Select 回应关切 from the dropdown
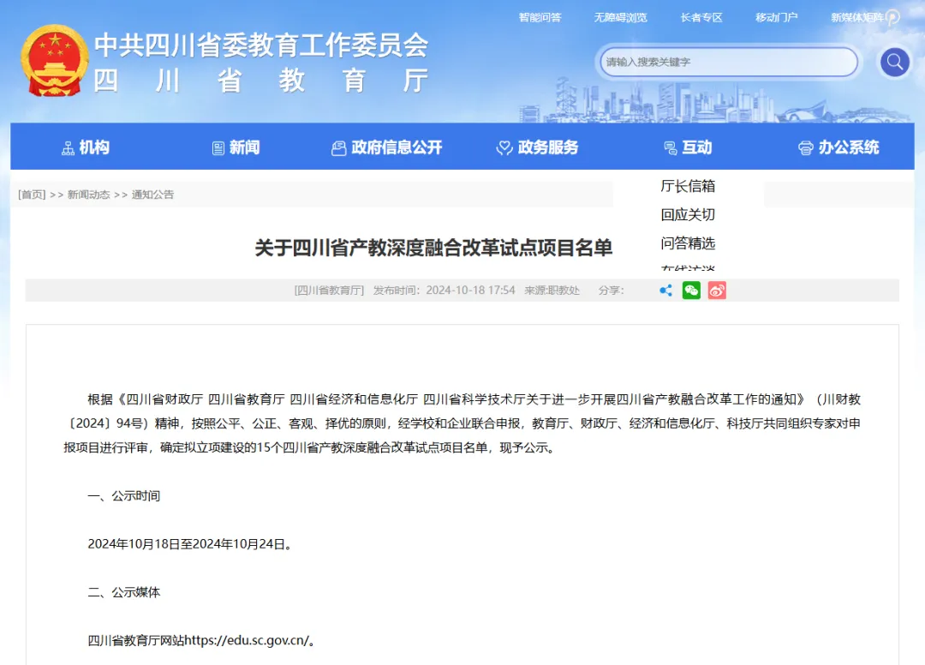 tap(688, 214)
